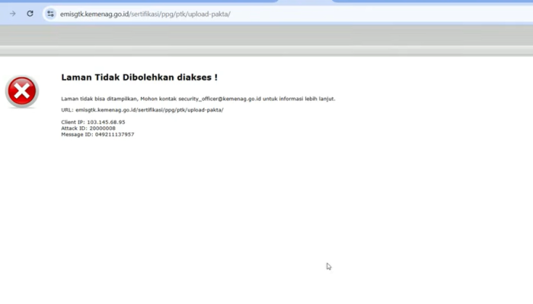The height and width of the screenshot is (304, 533).
Task: Click Message ID 049211137957 text
Action: (97, 135)
